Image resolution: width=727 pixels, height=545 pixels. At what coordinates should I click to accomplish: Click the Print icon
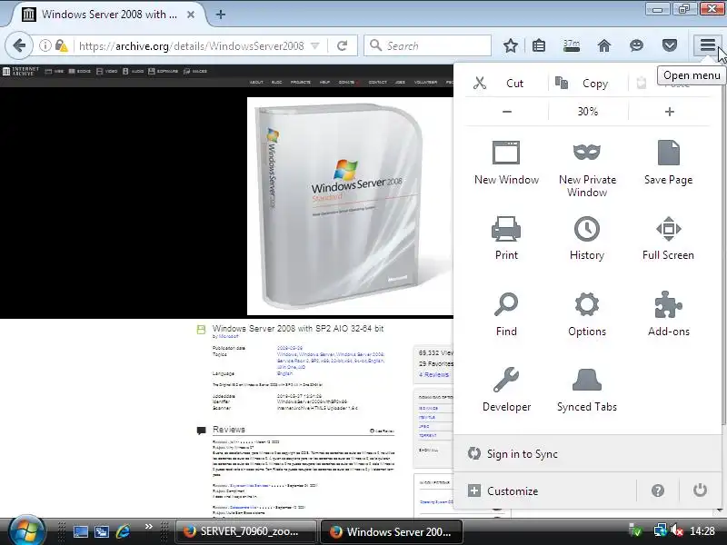[x=506, y=229]
